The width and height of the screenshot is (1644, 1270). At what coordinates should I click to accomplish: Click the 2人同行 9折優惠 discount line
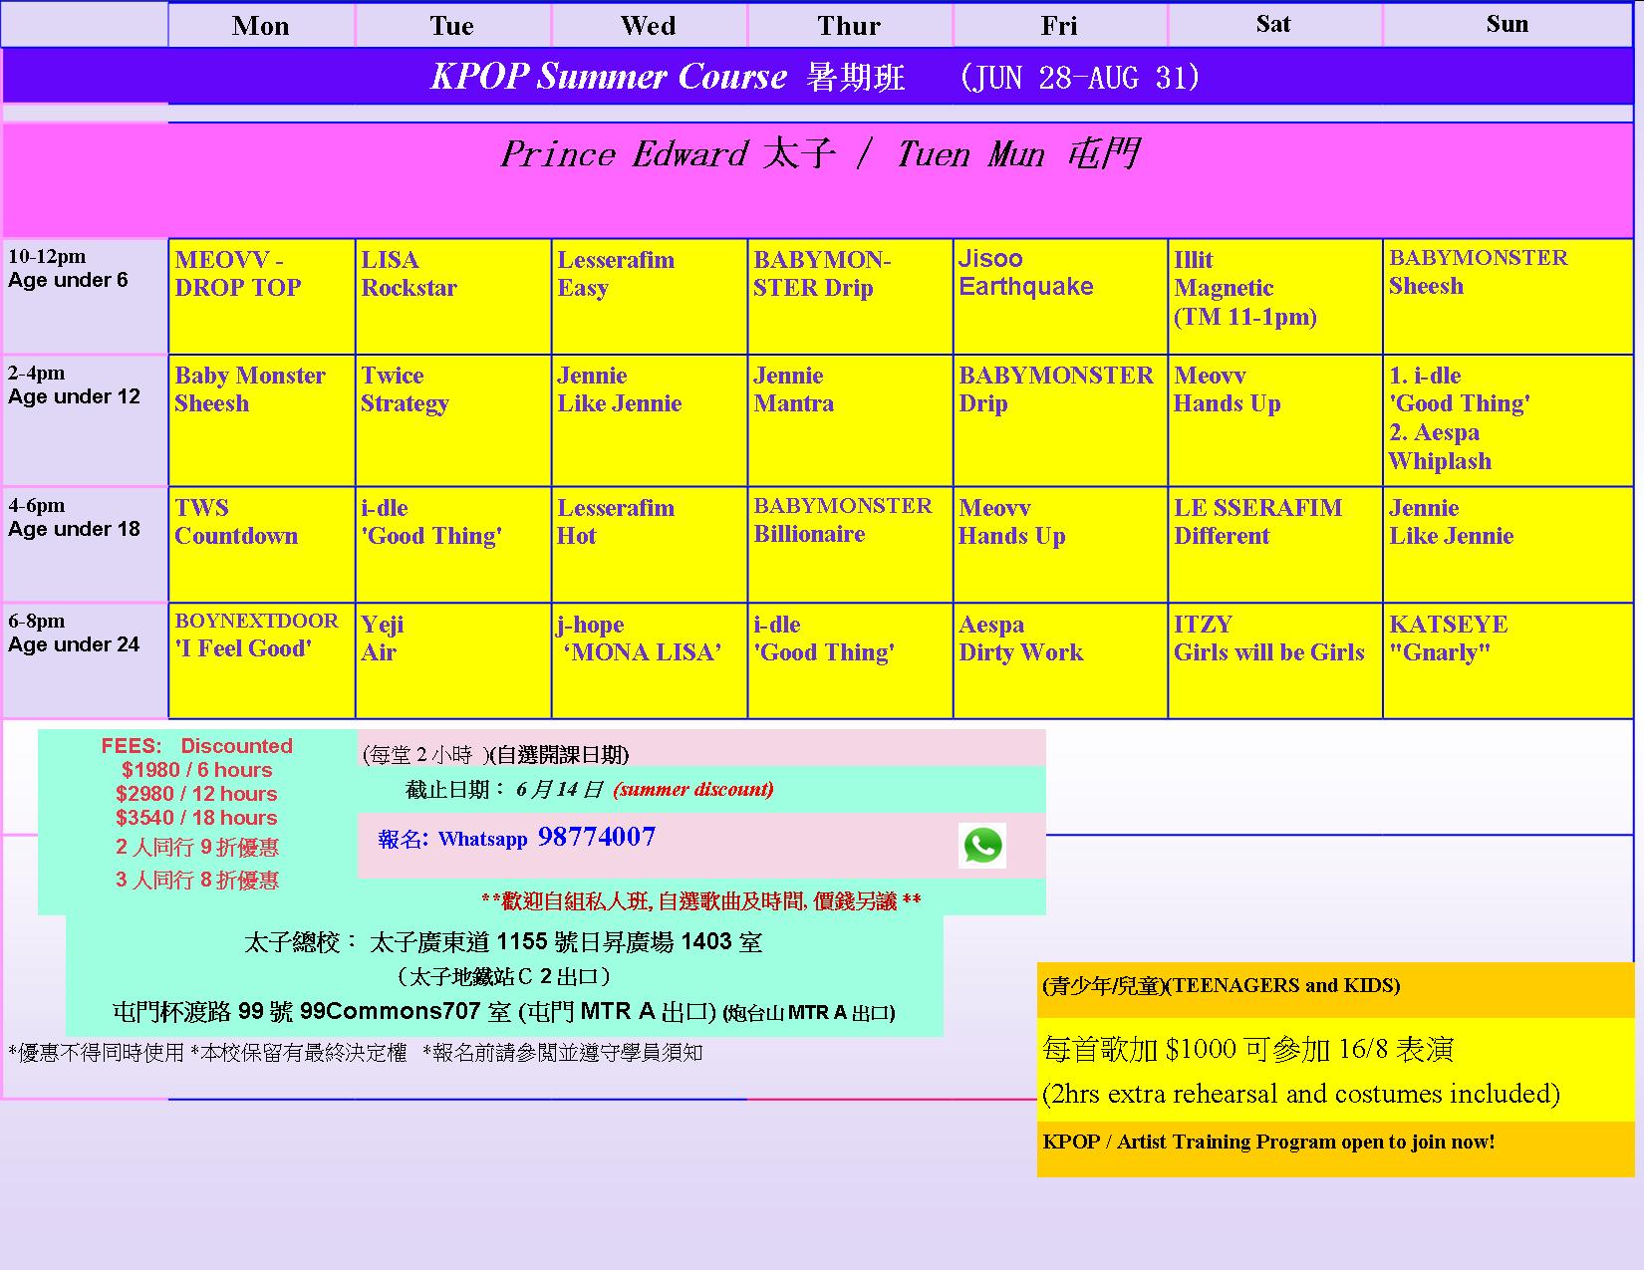point(196,848)
